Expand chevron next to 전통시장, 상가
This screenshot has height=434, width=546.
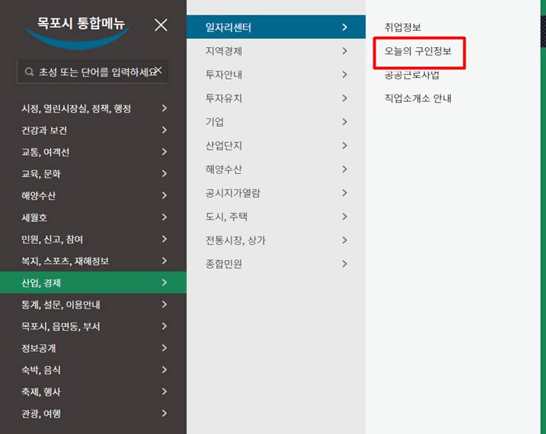(x=345, y=240)
